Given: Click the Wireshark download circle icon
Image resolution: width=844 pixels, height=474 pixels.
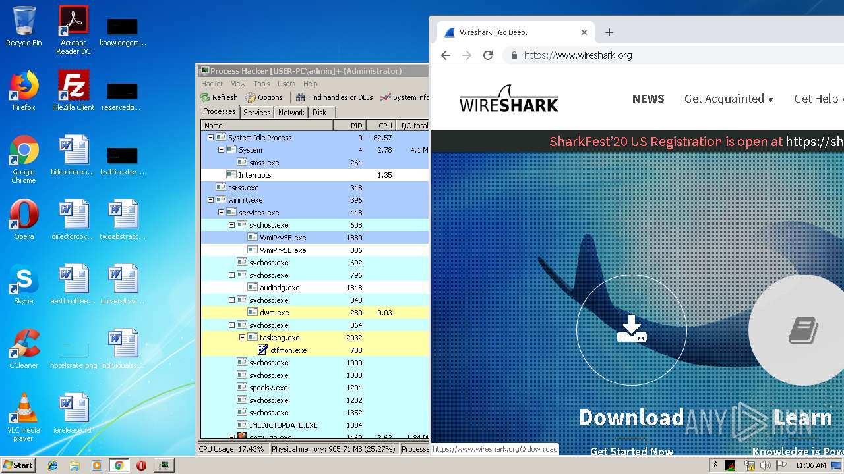Looking at the screenshot, I should click(632, 330).
